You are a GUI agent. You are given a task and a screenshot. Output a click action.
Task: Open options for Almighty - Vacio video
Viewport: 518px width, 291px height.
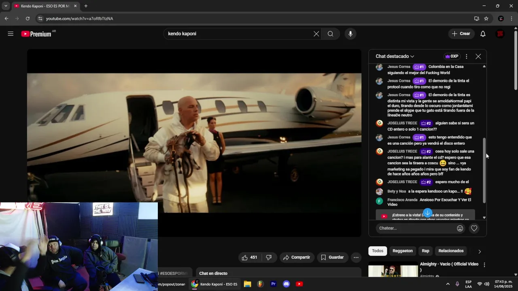[484, 265]
